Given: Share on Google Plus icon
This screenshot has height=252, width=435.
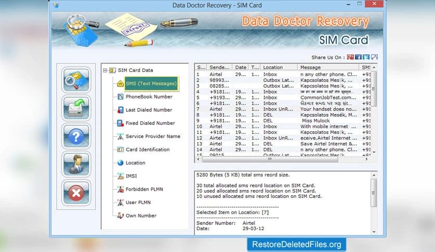Looking at the screenshot, I should tap(350, 57).
